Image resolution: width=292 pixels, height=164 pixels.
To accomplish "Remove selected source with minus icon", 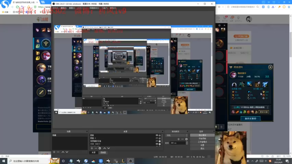I will pyautogui.click(x=96, y=148).
